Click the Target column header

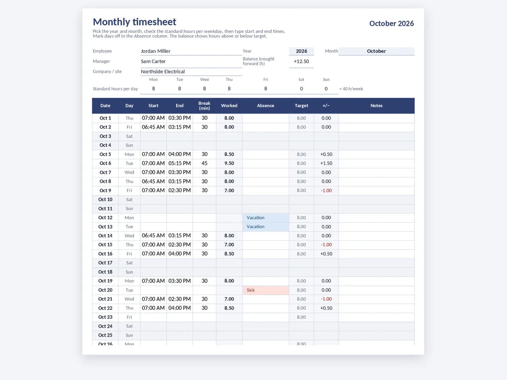pos(301,106)
